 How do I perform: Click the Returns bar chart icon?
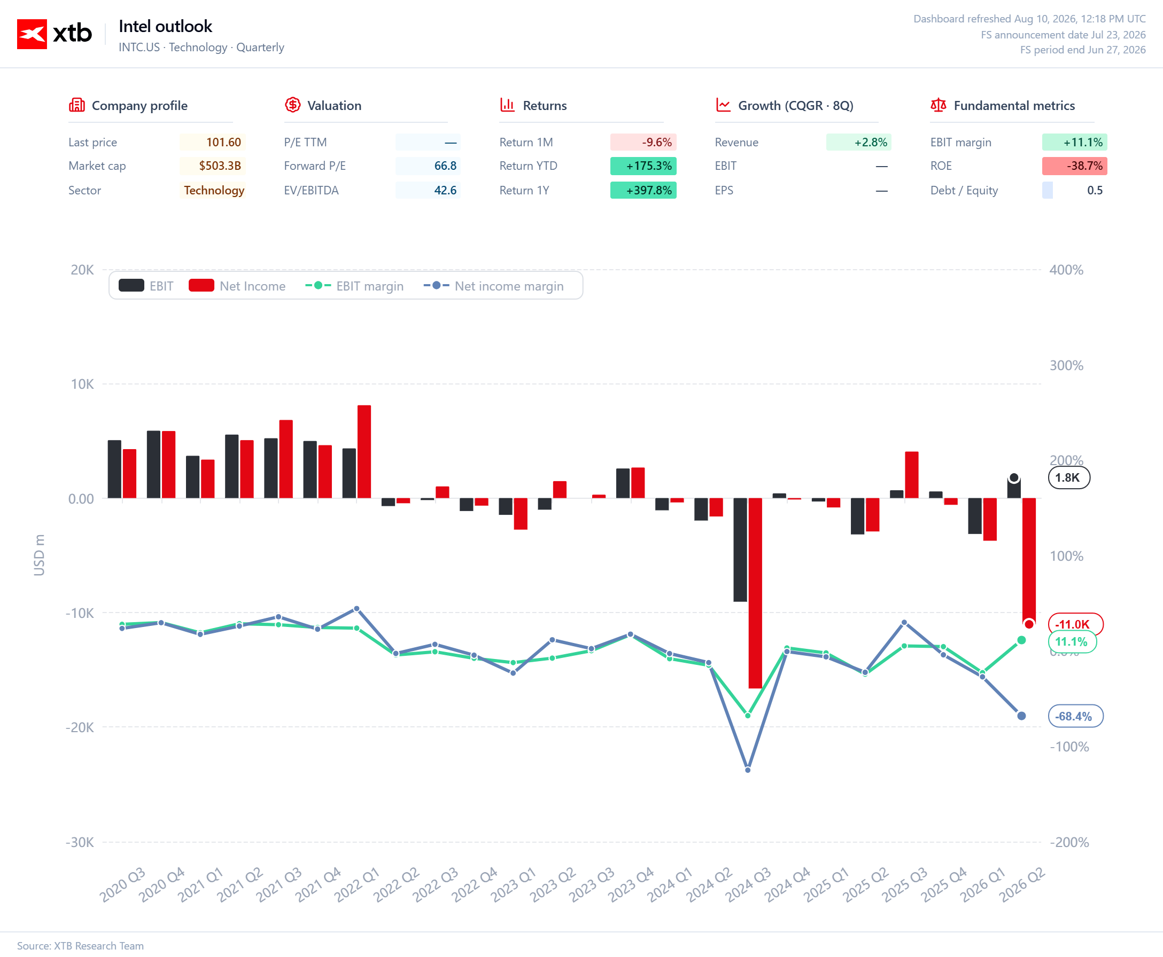click(508, 105)
